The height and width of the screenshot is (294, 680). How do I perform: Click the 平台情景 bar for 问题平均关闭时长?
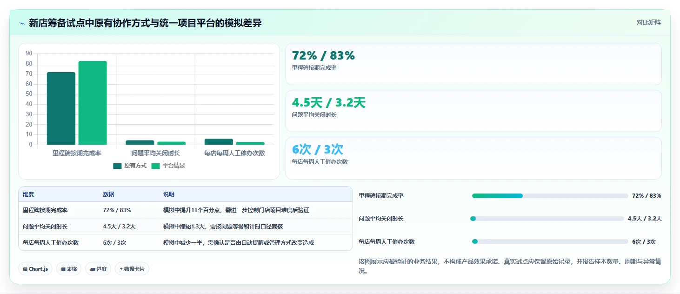click(x=171, y=143)
